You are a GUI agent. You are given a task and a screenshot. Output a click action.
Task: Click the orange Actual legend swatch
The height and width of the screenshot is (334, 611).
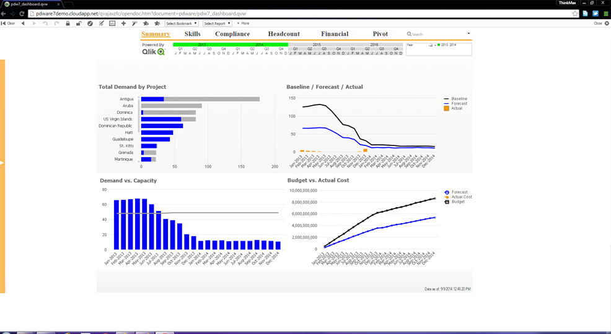pyautogui.click(x=447, y=108)
